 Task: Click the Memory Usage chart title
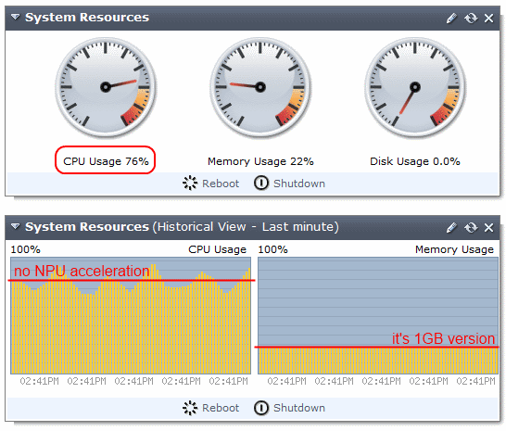454,249
